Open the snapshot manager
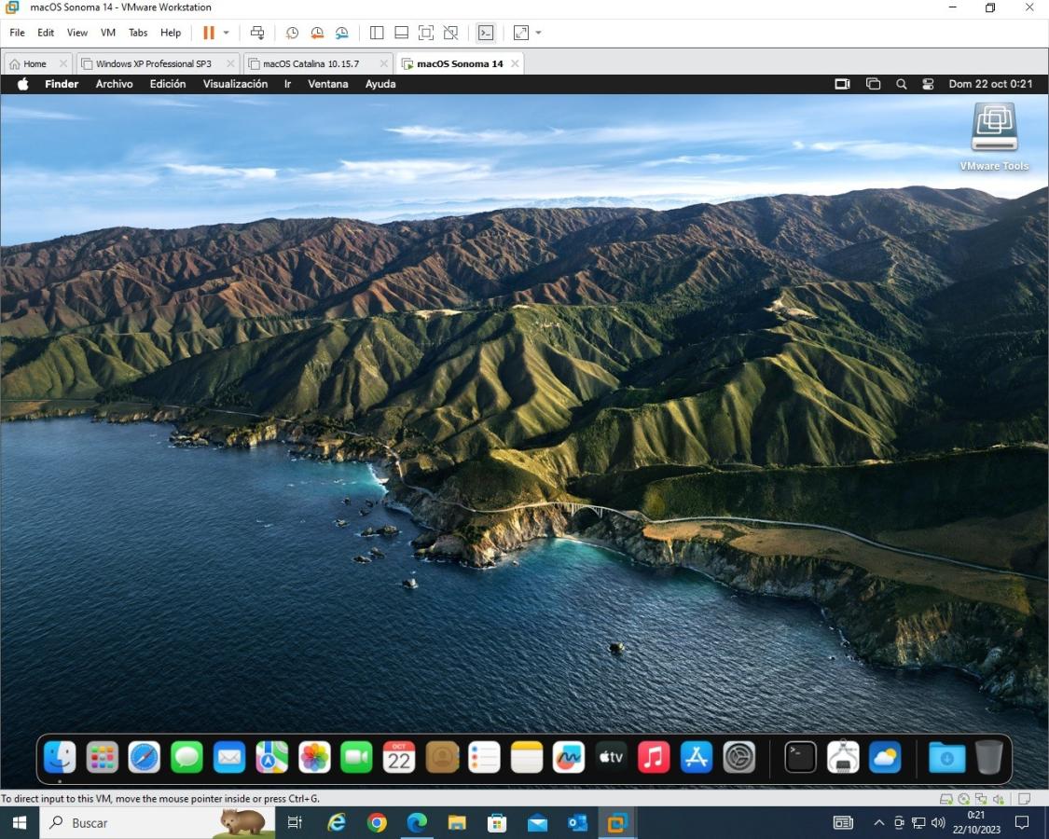 (x=342, y=33)
